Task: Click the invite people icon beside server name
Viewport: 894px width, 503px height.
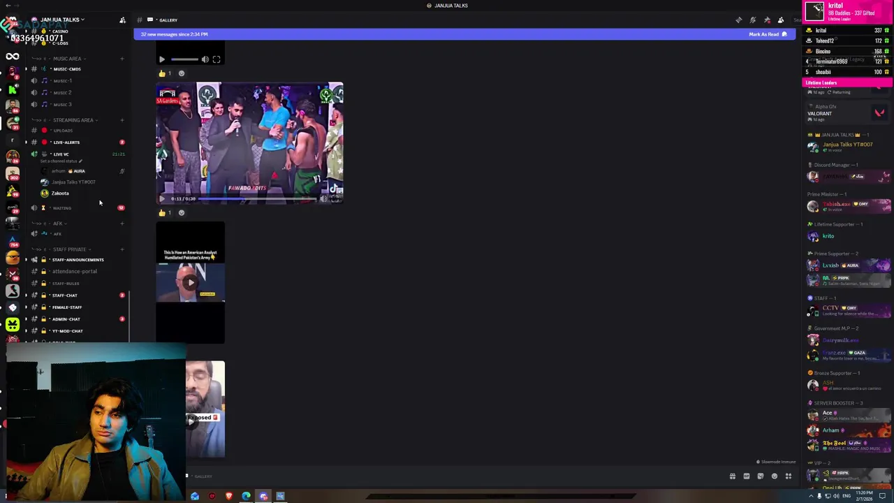Action: [x=122, y=20]
